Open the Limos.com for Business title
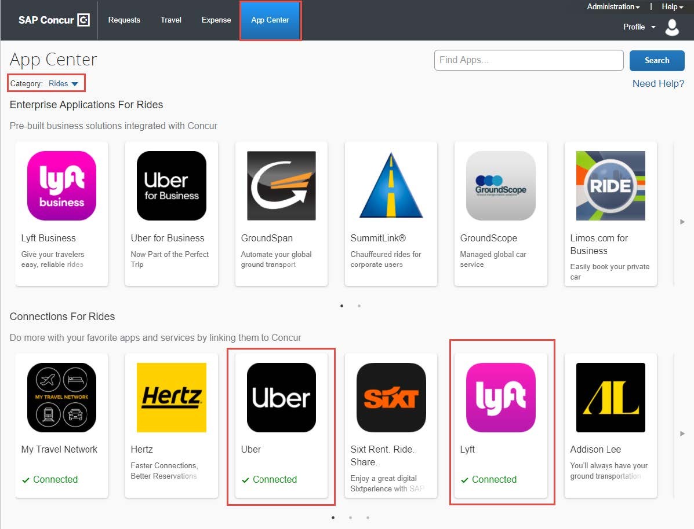The width and height of the screenshot is (694, 529). (x=599, y=244)
